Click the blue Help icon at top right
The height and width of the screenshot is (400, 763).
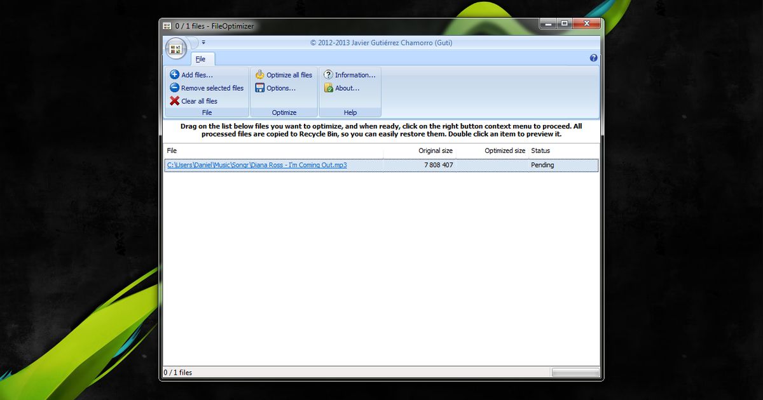coord(593,57)
